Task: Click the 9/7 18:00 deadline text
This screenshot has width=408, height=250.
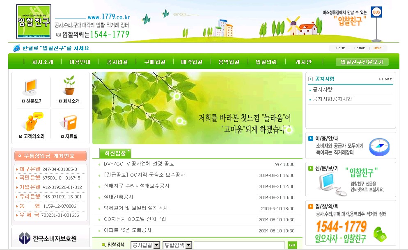Action: pyautogui.click(x=285, y=164)
